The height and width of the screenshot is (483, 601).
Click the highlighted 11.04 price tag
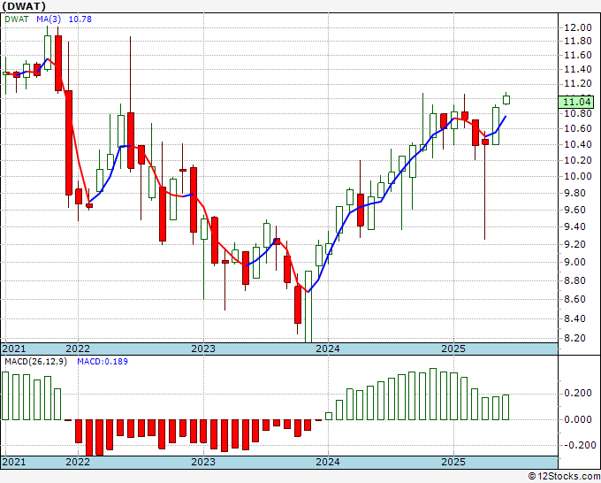pyautogui.click(x=578, y=102)
